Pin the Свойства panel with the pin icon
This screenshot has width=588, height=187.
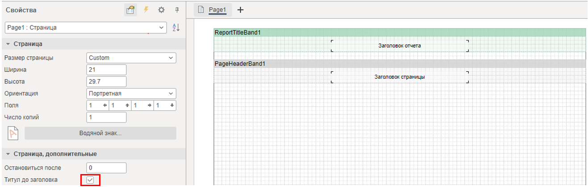pyautogui.click(x=177, y=10)
